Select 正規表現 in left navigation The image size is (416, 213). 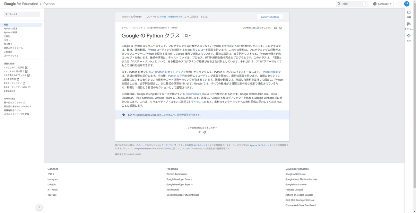pyautogui.click(x=8, y=52)
